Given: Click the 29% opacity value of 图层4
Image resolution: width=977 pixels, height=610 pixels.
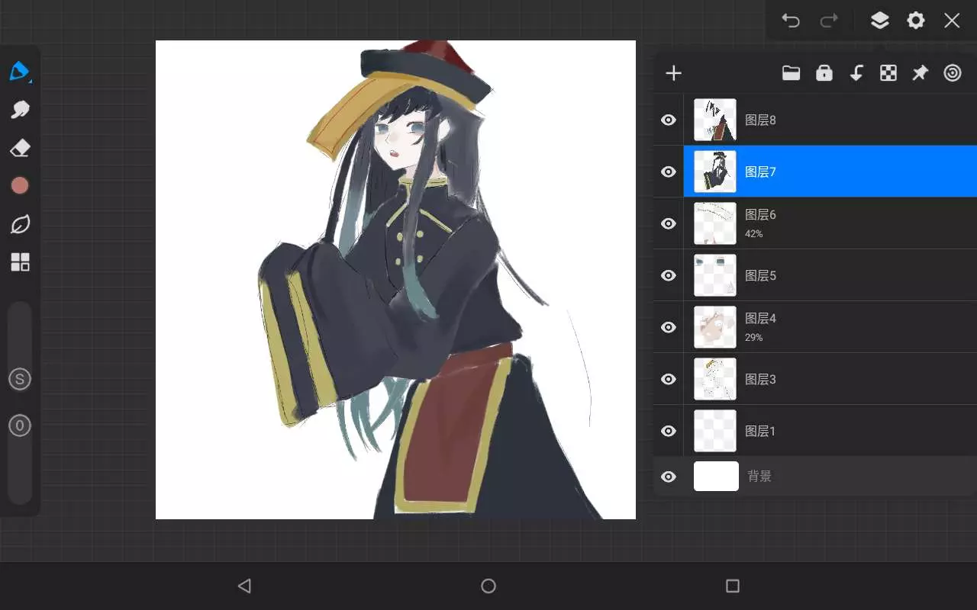Looking at the screenshot, I should [754, 338].
